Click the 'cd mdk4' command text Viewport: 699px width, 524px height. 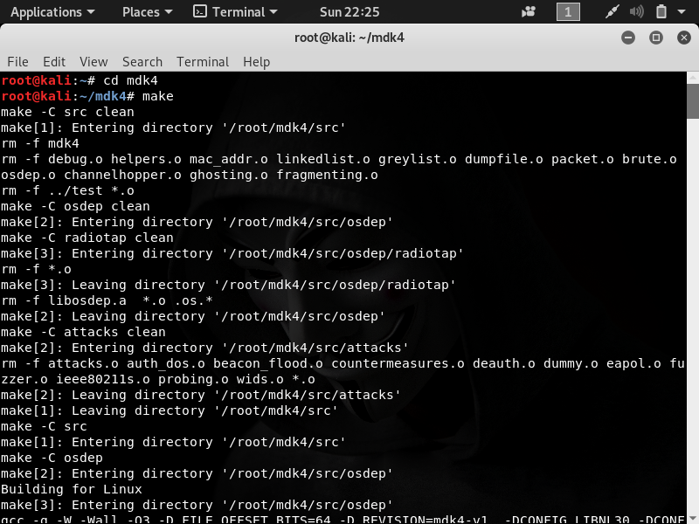pyautogui.click(x=130, y=80)
